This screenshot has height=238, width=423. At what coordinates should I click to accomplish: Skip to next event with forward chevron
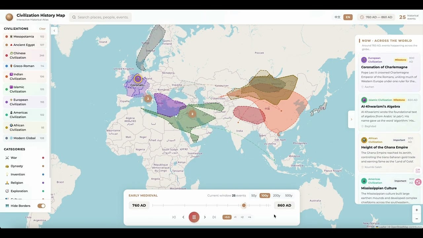[x=205, y=217]
